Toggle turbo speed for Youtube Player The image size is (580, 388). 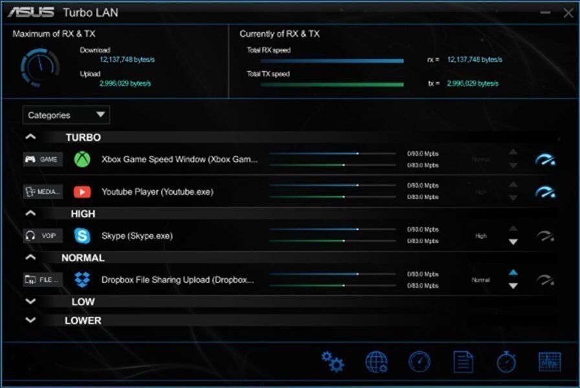coord(545,192)
